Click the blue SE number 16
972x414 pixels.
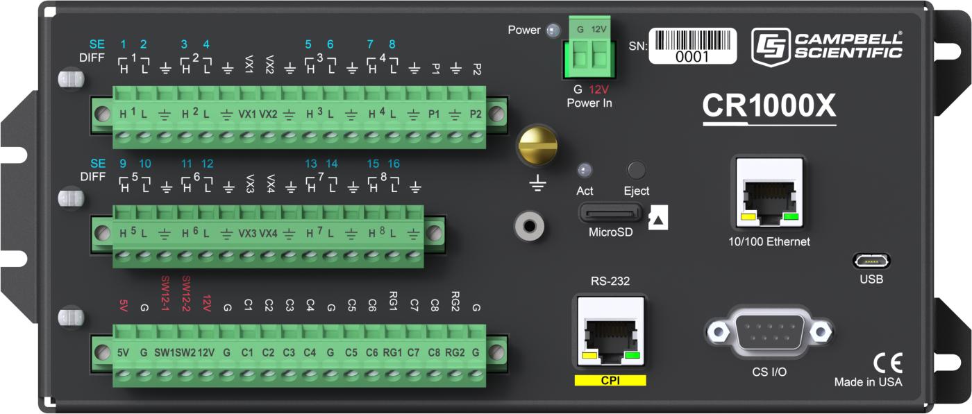pyautogui.click(x=394, y=164)
